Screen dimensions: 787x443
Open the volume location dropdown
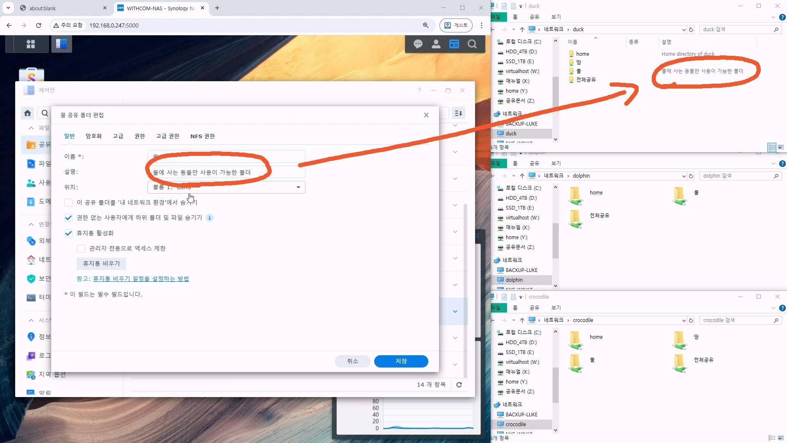298,187
